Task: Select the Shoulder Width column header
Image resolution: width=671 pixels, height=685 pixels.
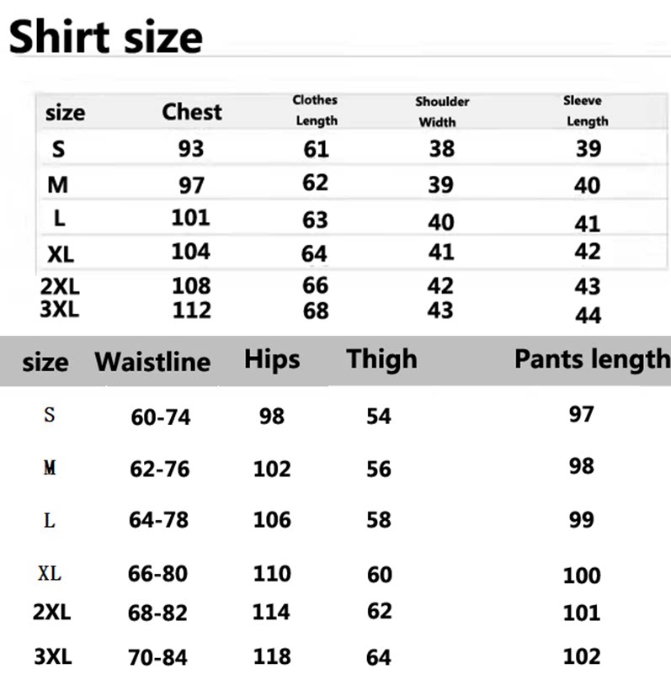Action: [441, 111]
